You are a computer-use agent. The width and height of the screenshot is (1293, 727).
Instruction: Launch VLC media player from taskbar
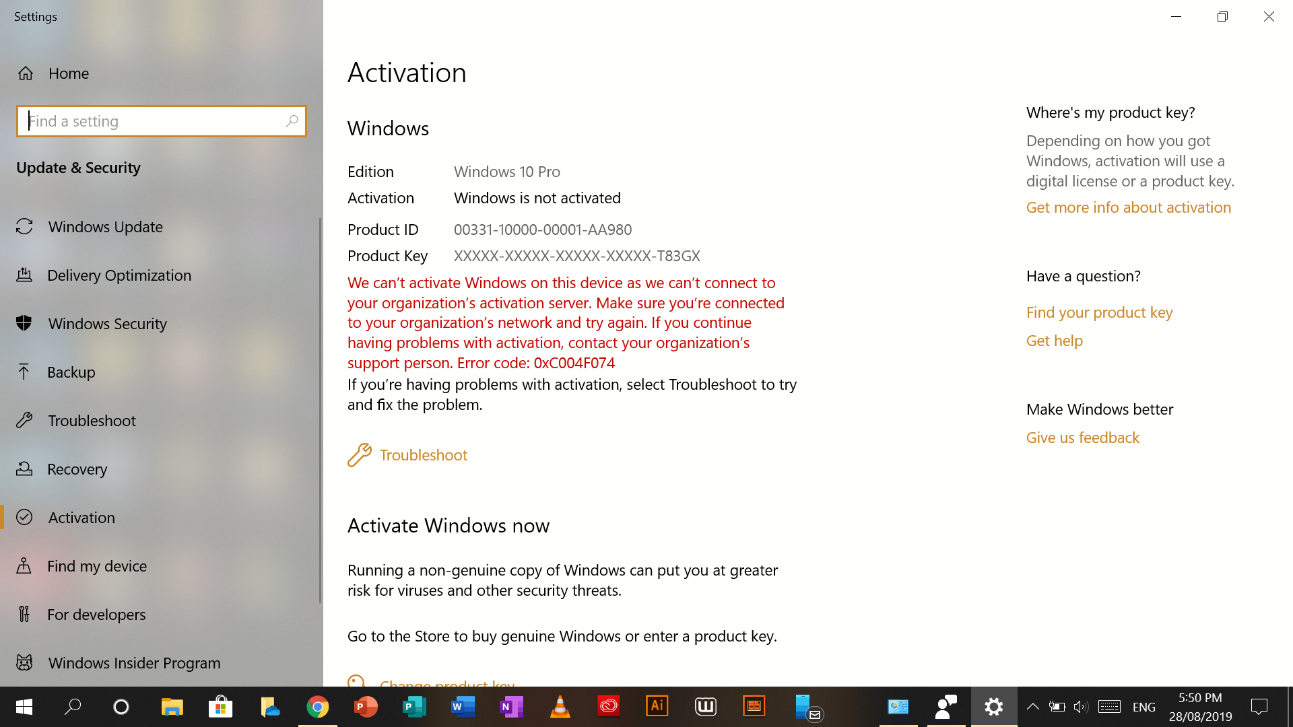click(x=560, y=707)
